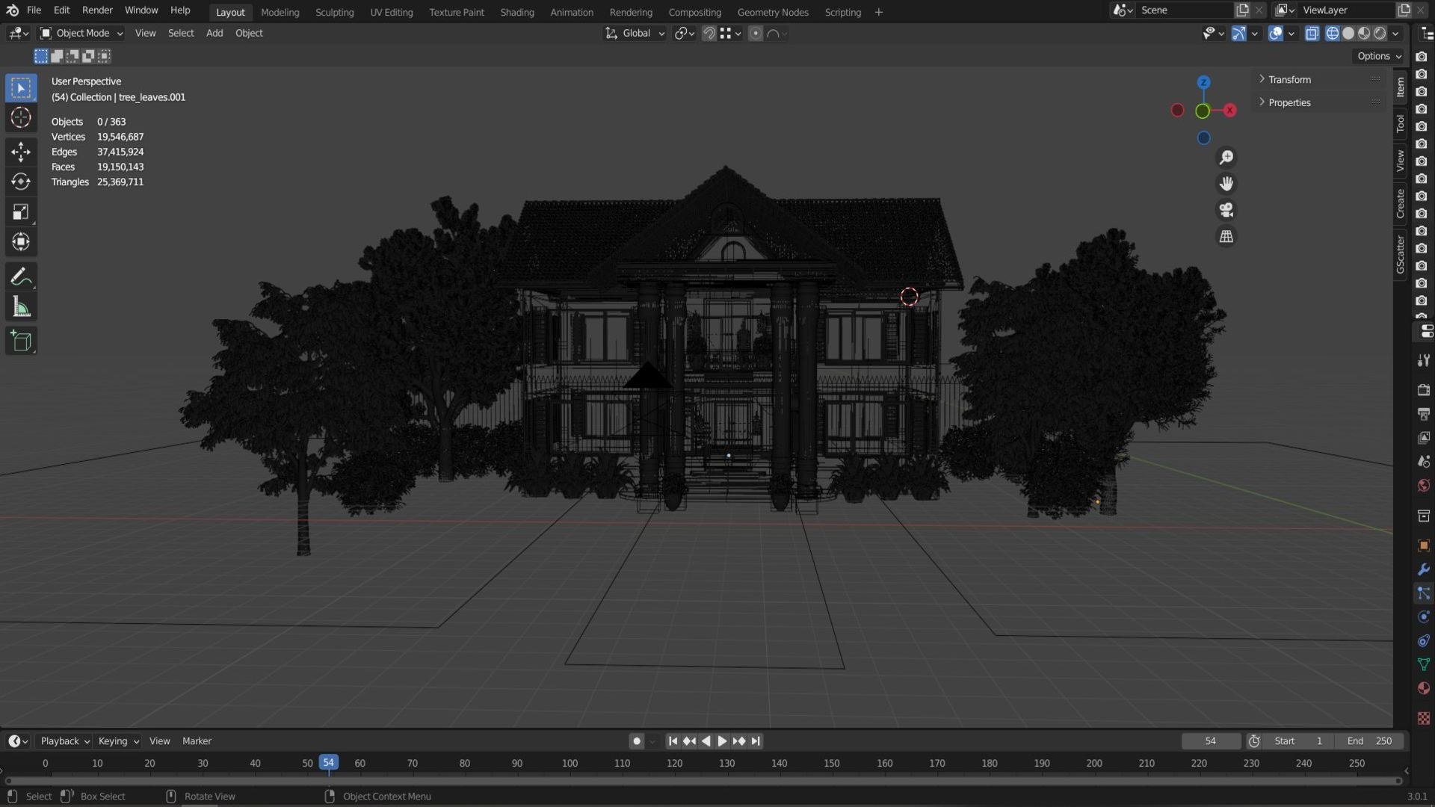
Task: Activate the Move tool
Action: [21, 152]
